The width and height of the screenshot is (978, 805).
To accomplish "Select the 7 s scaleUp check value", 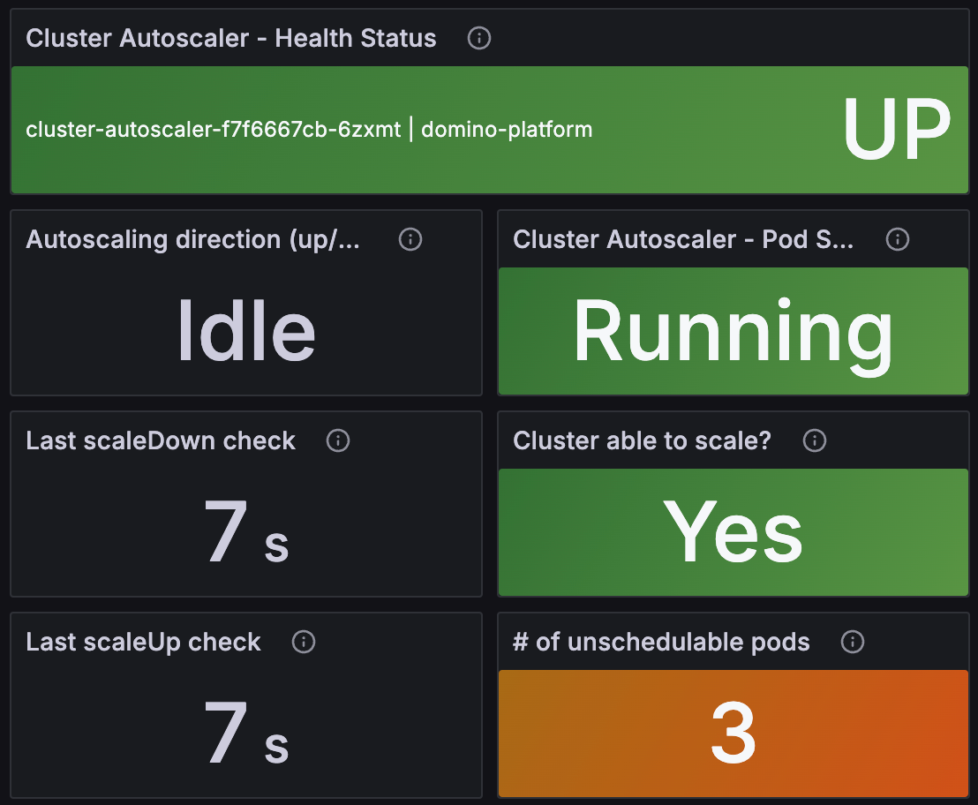I will (246, 733).
